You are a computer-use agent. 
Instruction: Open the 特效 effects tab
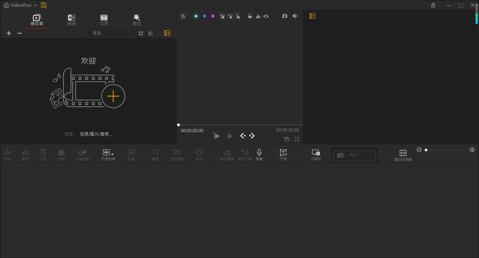click(x=137, y=20)
